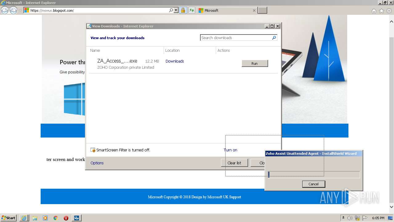Image resolution: width=394 pixels, height=222 pixels.
Task: Click the Zoho installer taskbar icon
Action: tap(77, 218)
